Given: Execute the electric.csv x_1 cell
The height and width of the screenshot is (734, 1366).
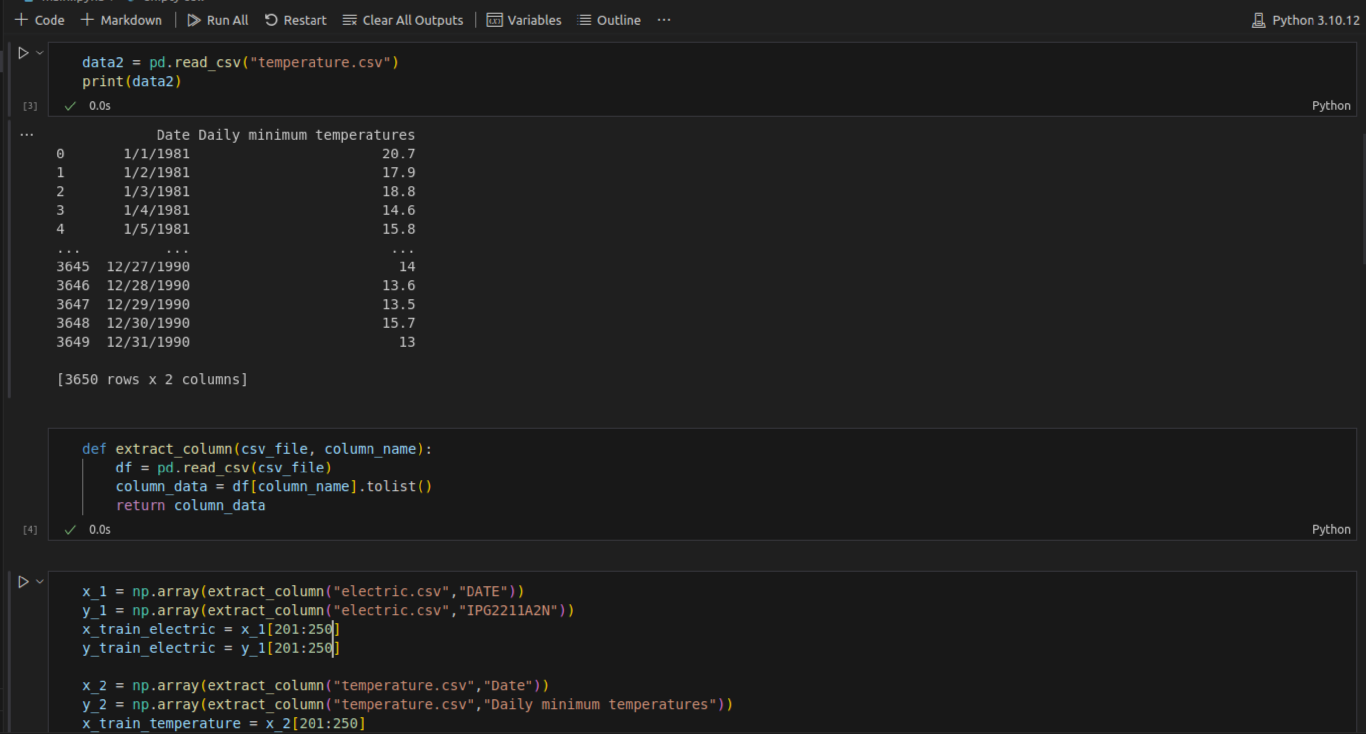Looking at the screenshot, I should (x=23, y=582).
